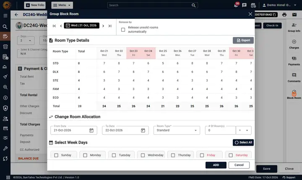Image resolution: width=302 pixels, height=180 pixels.
Task: Open the shield security icon in sidebar
Action: [x=5, y=108]
